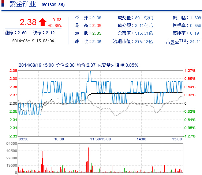Click the 09:30 time axis label
Screen dimensions: 202x175
click(23, 139)
